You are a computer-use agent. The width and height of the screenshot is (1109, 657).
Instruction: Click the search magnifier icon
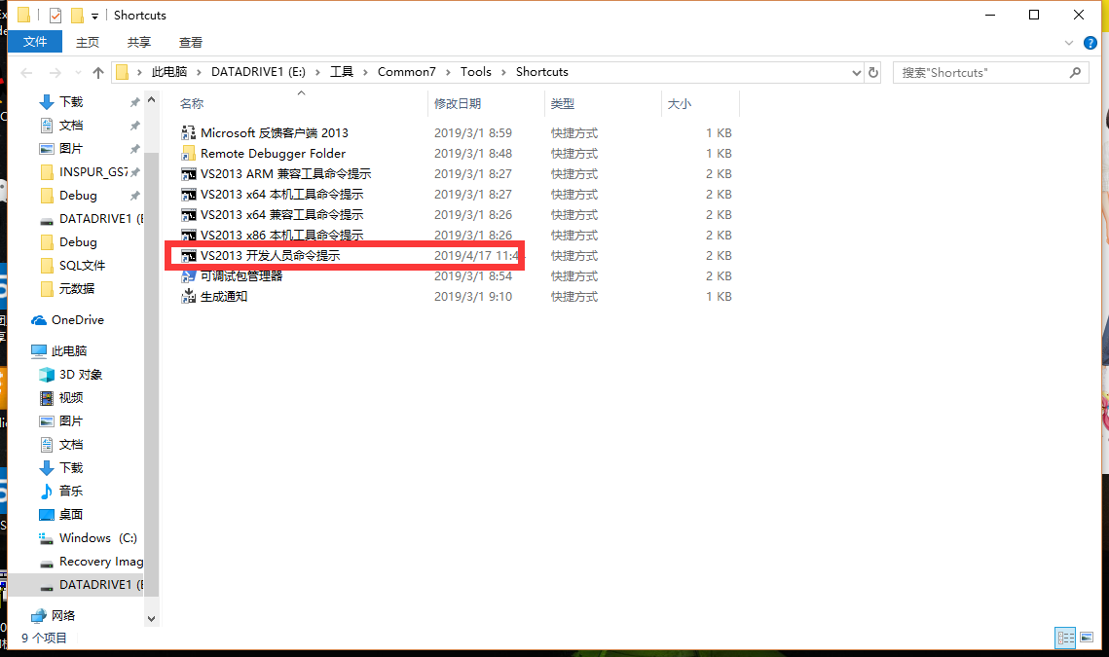coord(1076,72)
